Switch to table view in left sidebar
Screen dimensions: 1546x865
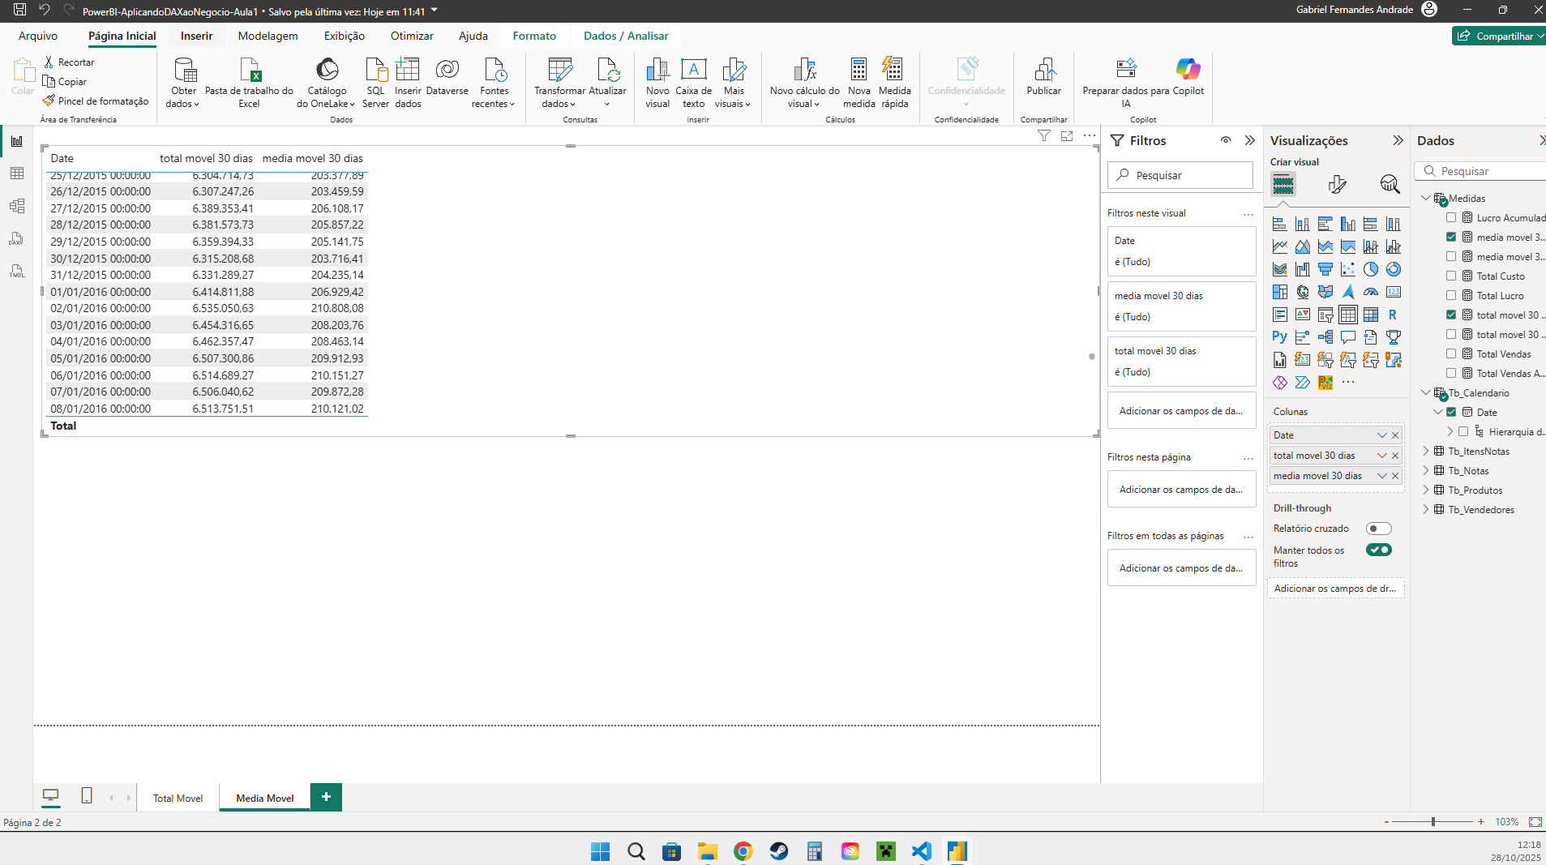[17, 173]
